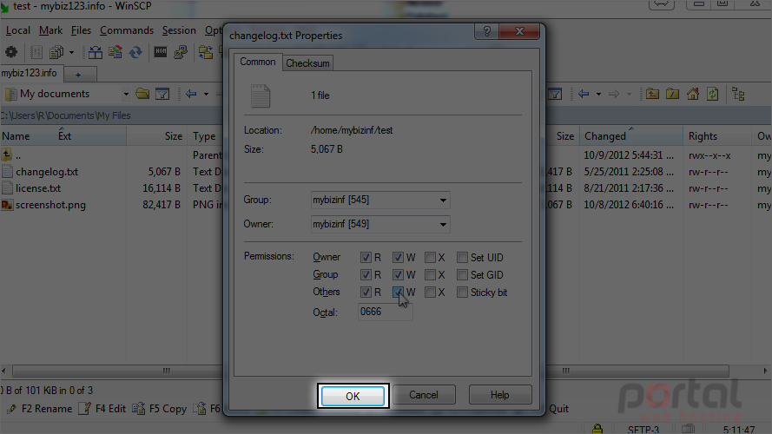Toggle Others X permission checkbox
Screen dimensions: 772x434
coord(431,293)
